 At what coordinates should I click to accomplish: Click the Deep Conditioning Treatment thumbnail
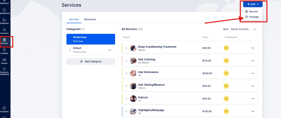pyautogui.click(x=133, y=48)
